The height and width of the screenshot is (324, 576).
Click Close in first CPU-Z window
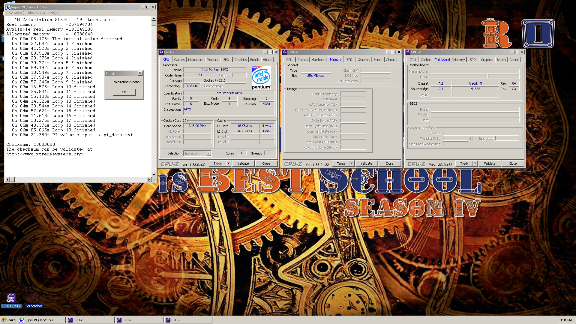(x=266, y=164)
